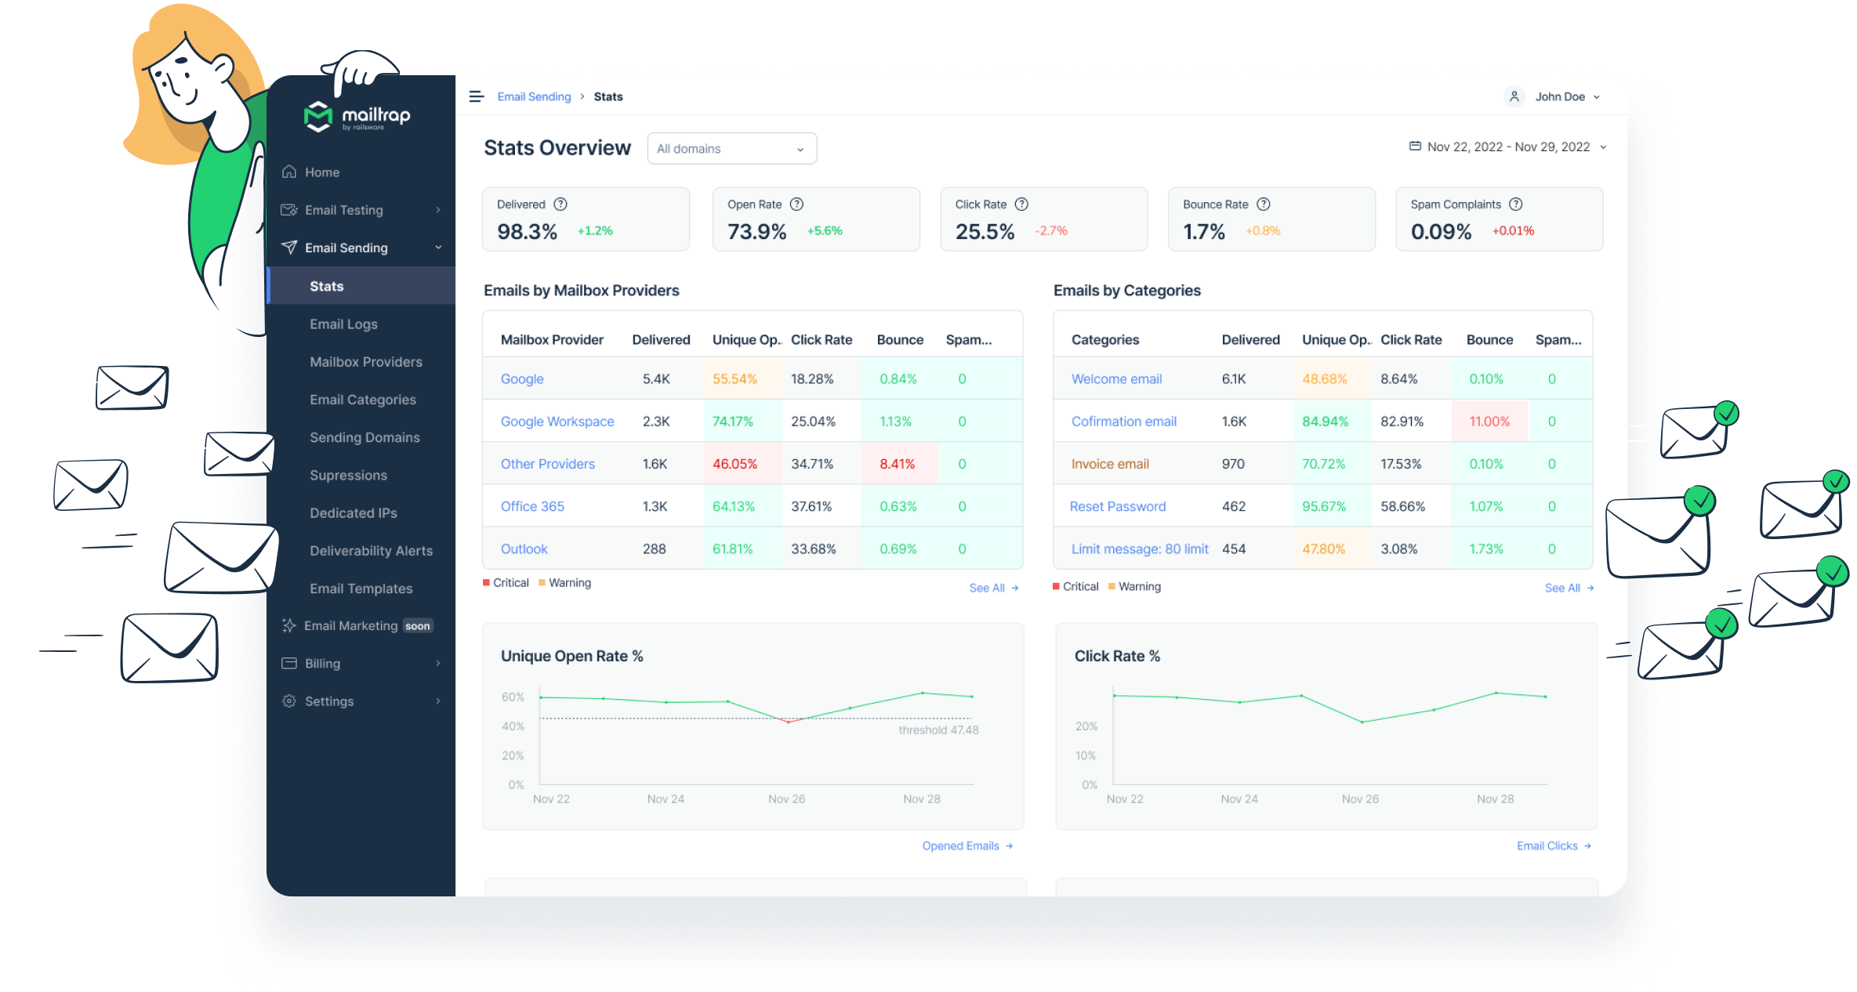Select Email Categories menu item

click(360, 399)
